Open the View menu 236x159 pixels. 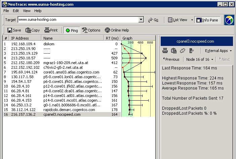click(27, 11)
